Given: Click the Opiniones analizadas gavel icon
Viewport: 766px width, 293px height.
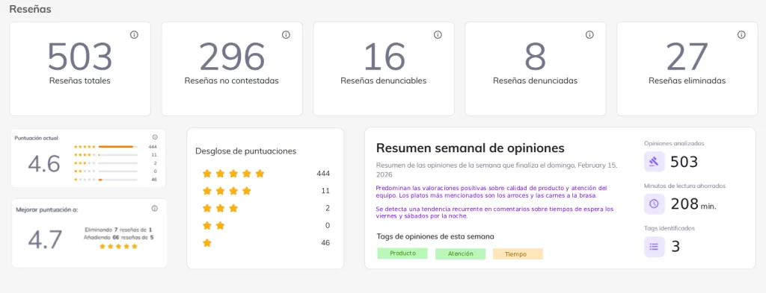Looking at the screenshot, I should click(654, 162).
